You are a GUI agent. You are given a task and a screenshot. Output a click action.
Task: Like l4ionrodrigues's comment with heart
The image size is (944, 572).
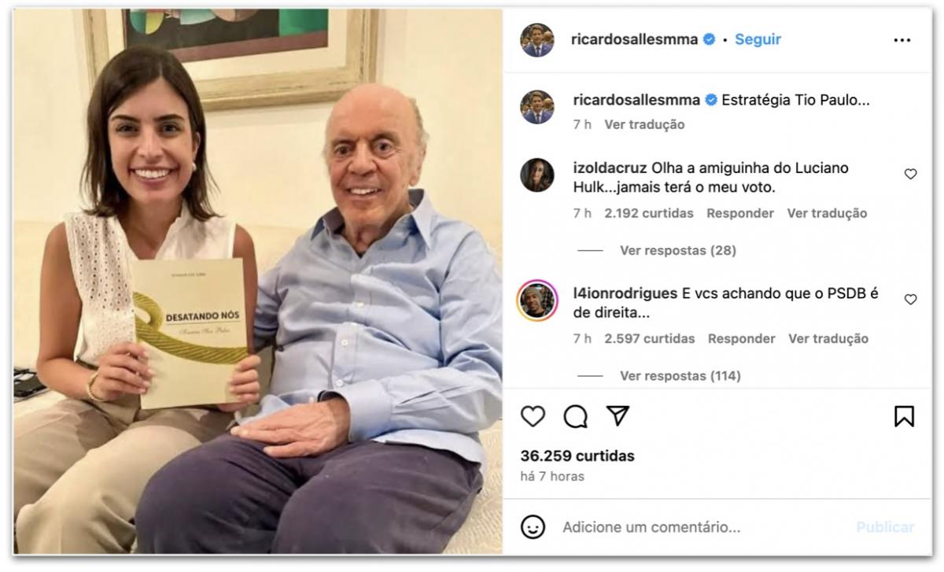point(910,299)
